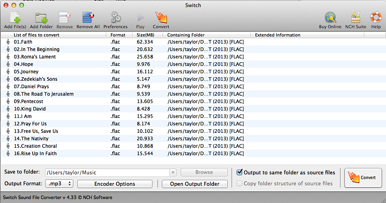This screenshot has width=386, height=203.
Task: Open Preferences from the toolbar
Action: (115, 18)
